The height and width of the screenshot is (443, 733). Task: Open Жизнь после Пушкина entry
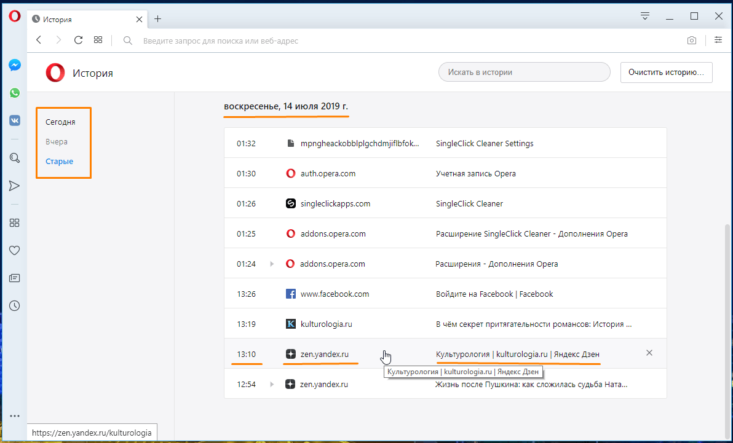point(531,385)
